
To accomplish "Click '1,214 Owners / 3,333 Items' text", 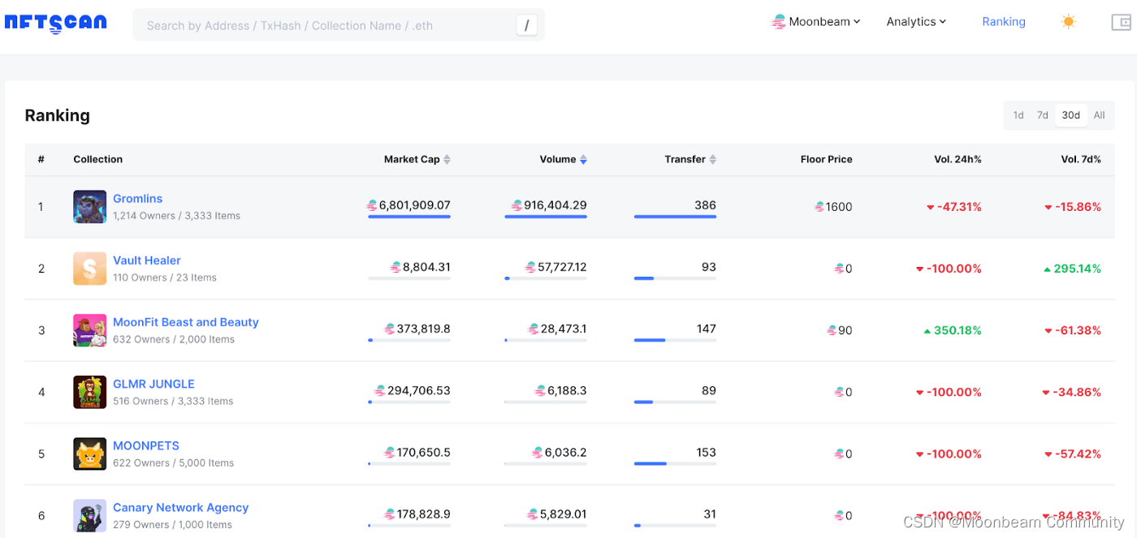I will pyautogui.click(x=176, y=216).
